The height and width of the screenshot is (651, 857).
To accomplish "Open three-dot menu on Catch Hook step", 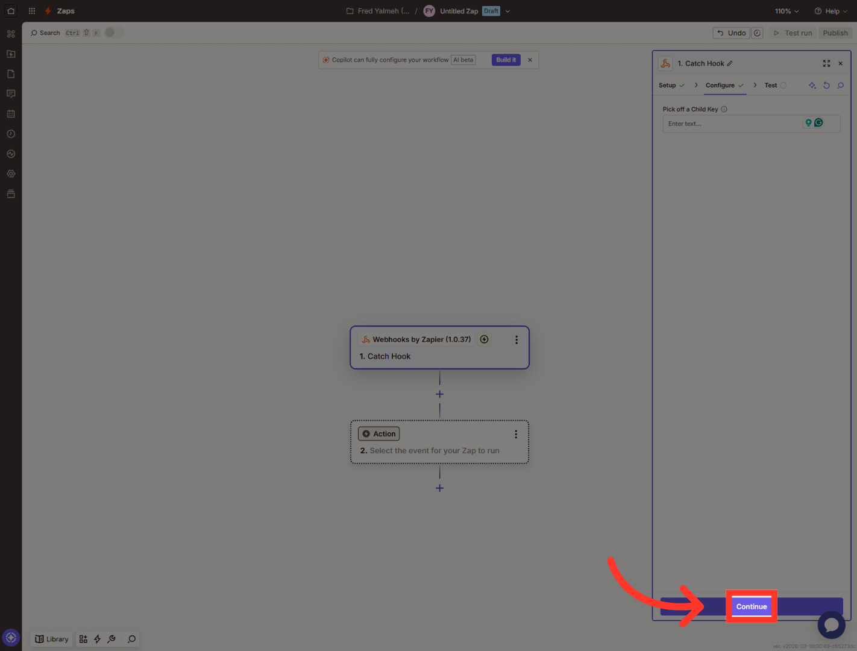I will pyautogui.click(x=516, y=340).
